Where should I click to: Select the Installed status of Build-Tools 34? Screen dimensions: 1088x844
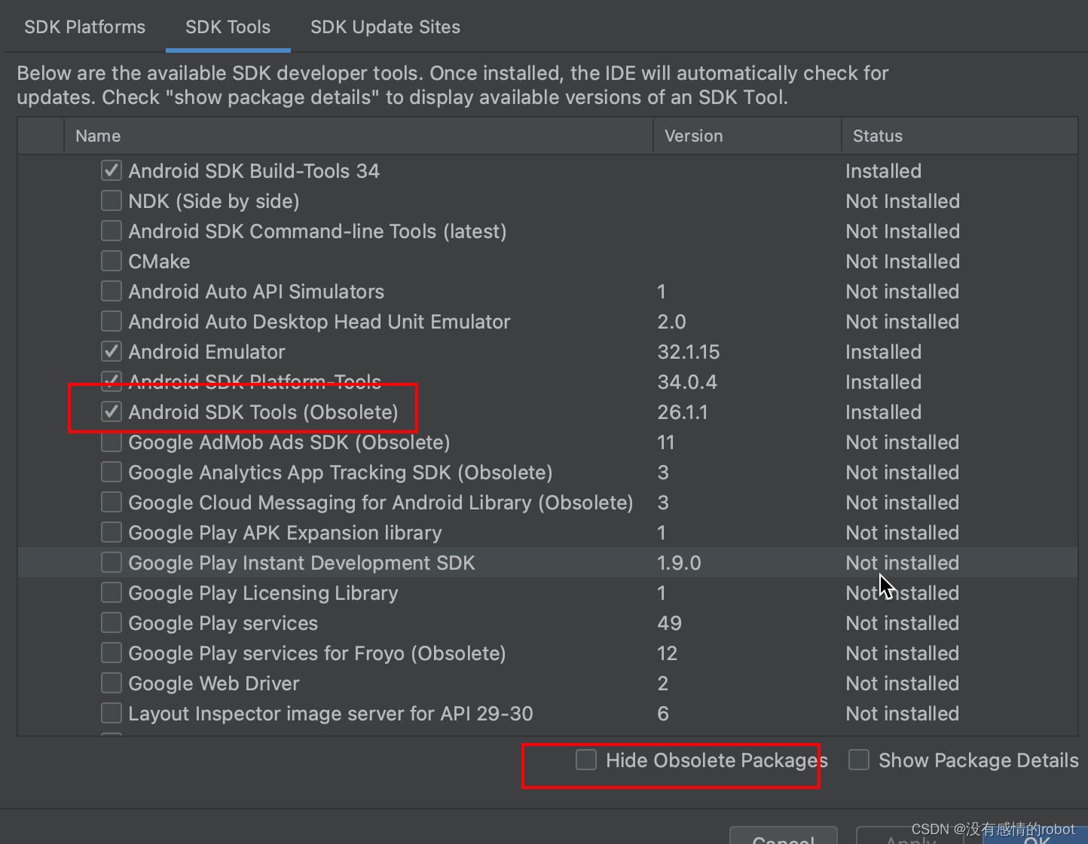point(883,171)
